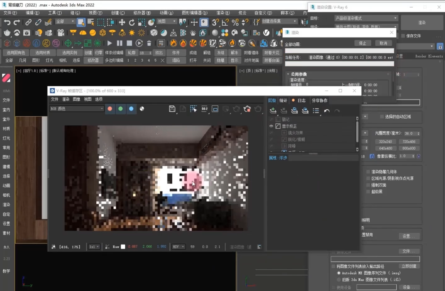This screenshot has width=445, height=291.
Task: Open the 图像 menu in V-Ray frame buffer
Action: point(76,99)
